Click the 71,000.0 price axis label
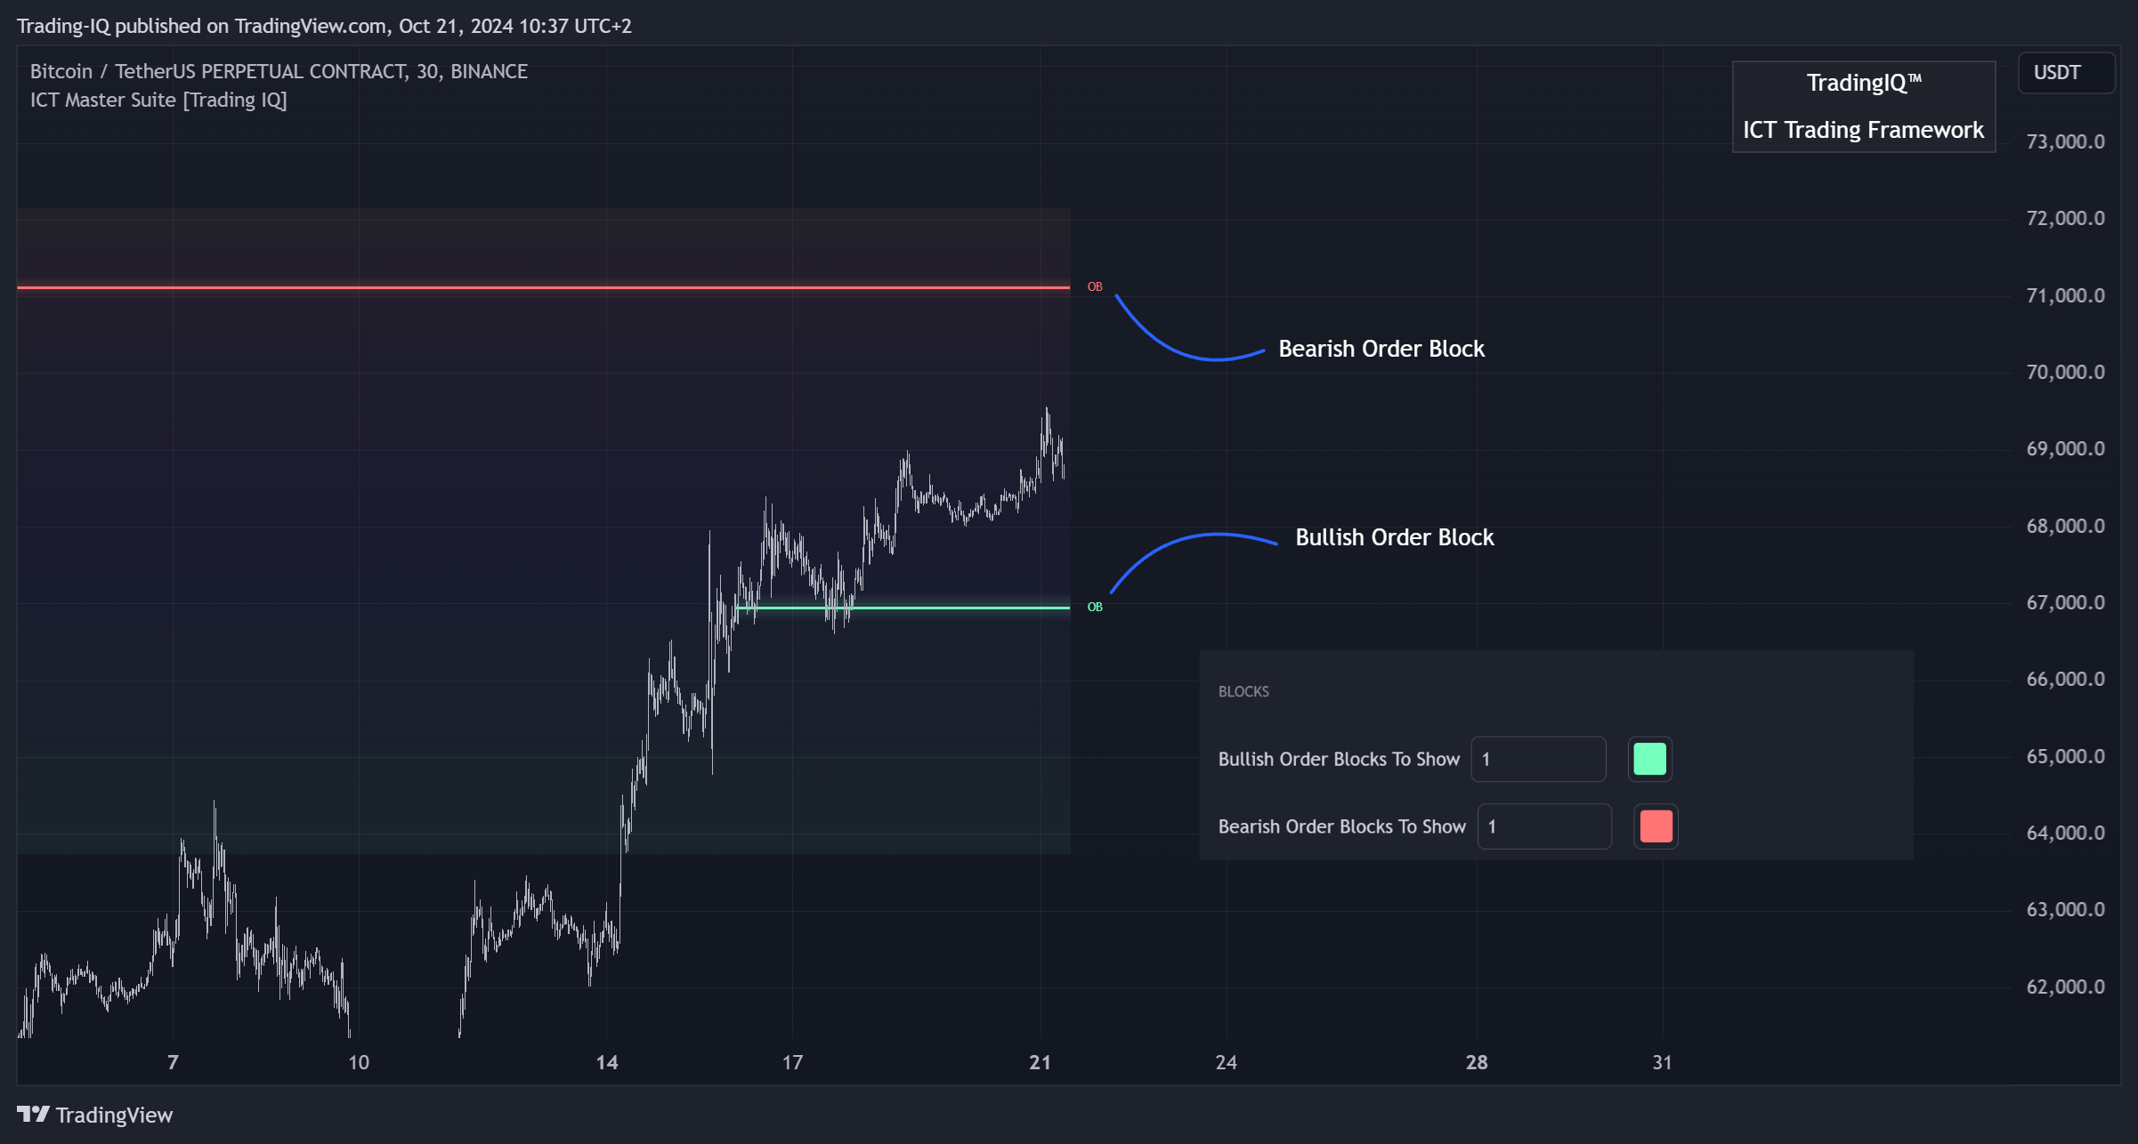The height and width of the screenshot is (1144, 2138). pyautogui.click(x=2065, y=295)
